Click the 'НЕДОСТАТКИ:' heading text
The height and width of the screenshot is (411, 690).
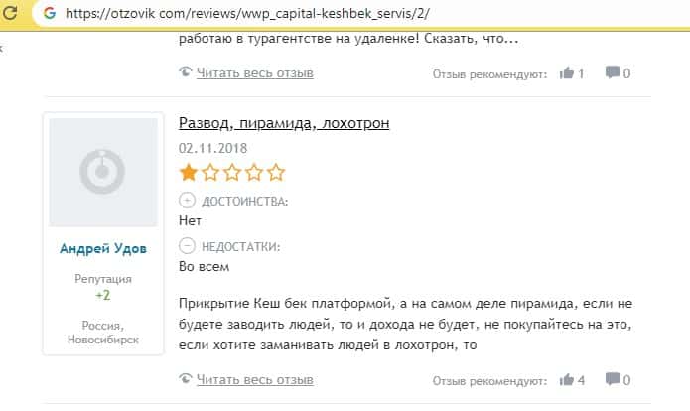pyautogui.click(x=240, y=247)
